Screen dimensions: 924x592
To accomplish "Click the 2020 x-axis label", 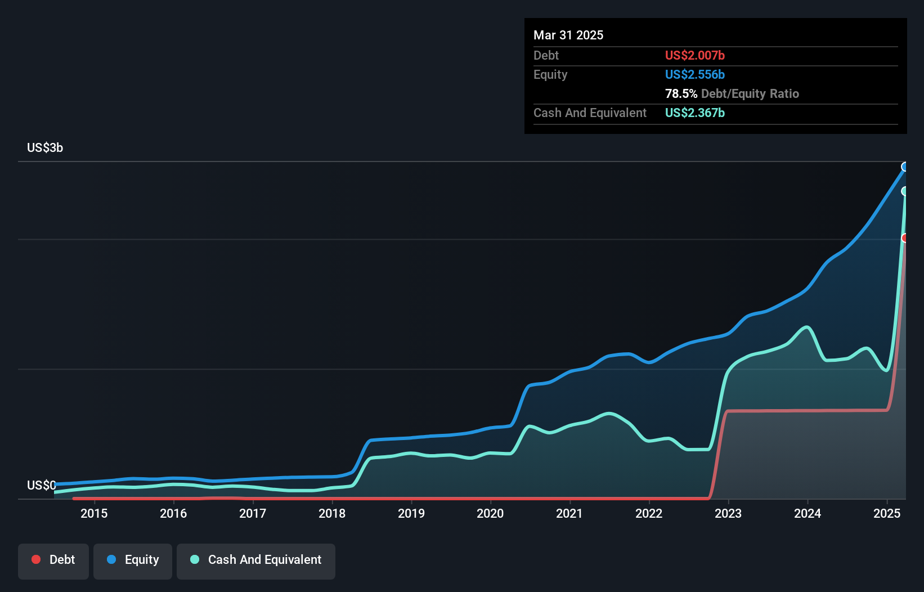I will [490, 513].
